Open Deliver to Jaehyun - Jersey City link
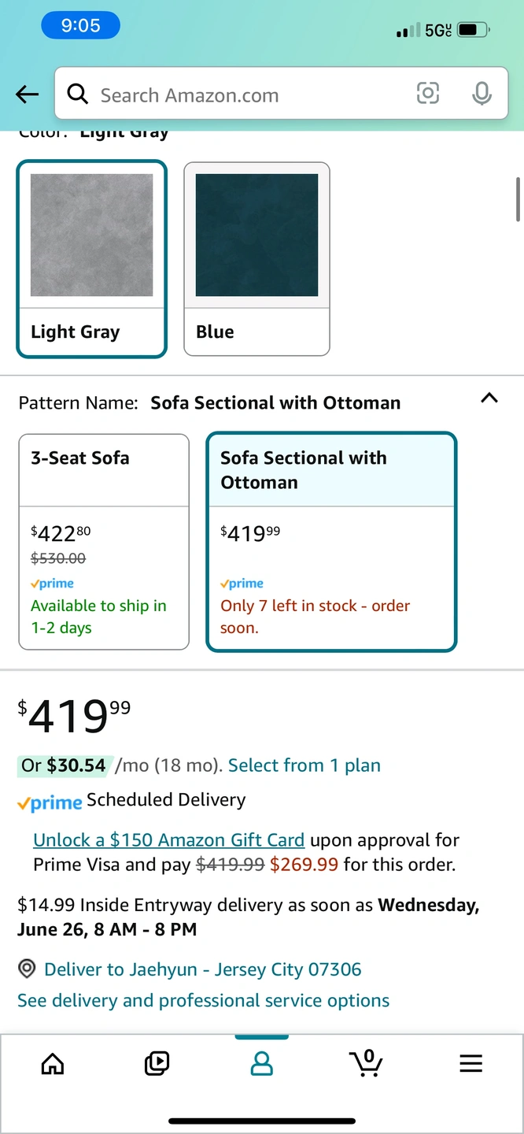The width and height of the screenshot is (524, 1134). (203, 969)
